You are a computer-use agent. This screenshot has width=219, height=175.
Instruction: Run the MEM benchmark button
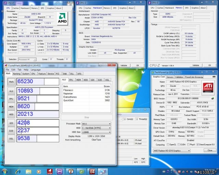click(11, 107)
